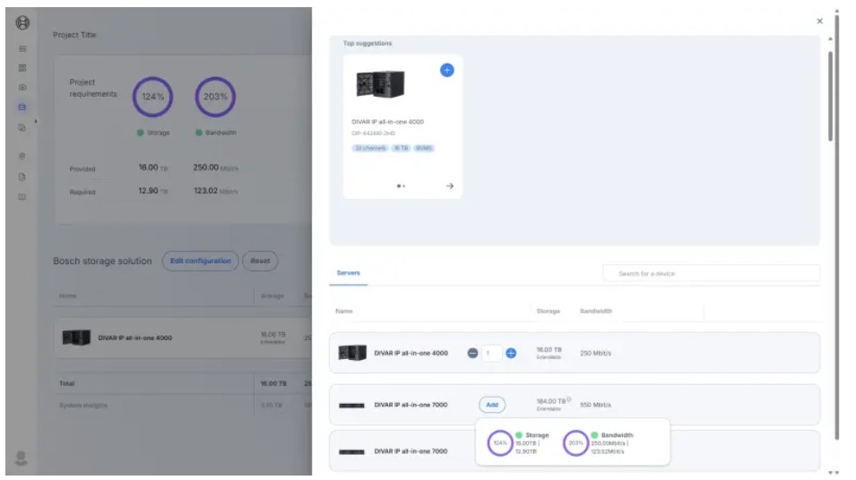856x480 pixels.
Task: Decrease DIVAR IP all-in-one 4000 quantity
Action: pyautogui.click(x=472, y=354)
